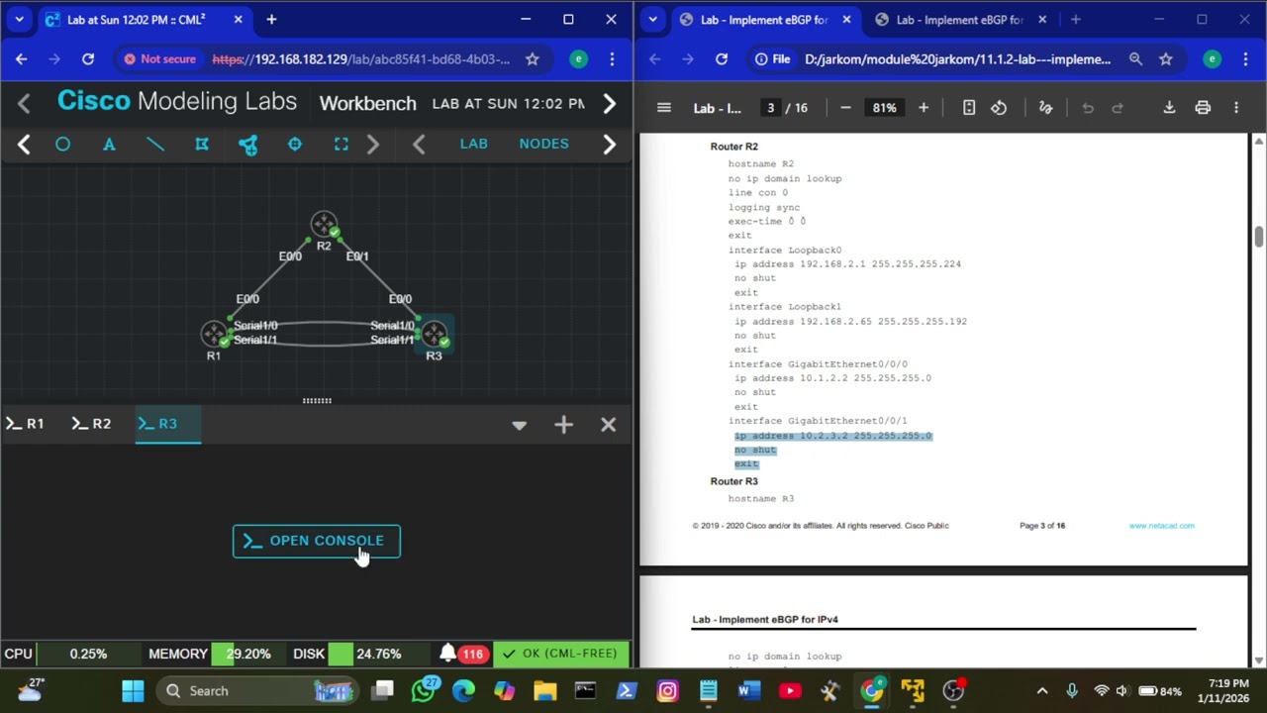The height and width of the screenshot is (713, 1267).
Task: Switch to the R1 console tab
Action: [x=25, y=424]
